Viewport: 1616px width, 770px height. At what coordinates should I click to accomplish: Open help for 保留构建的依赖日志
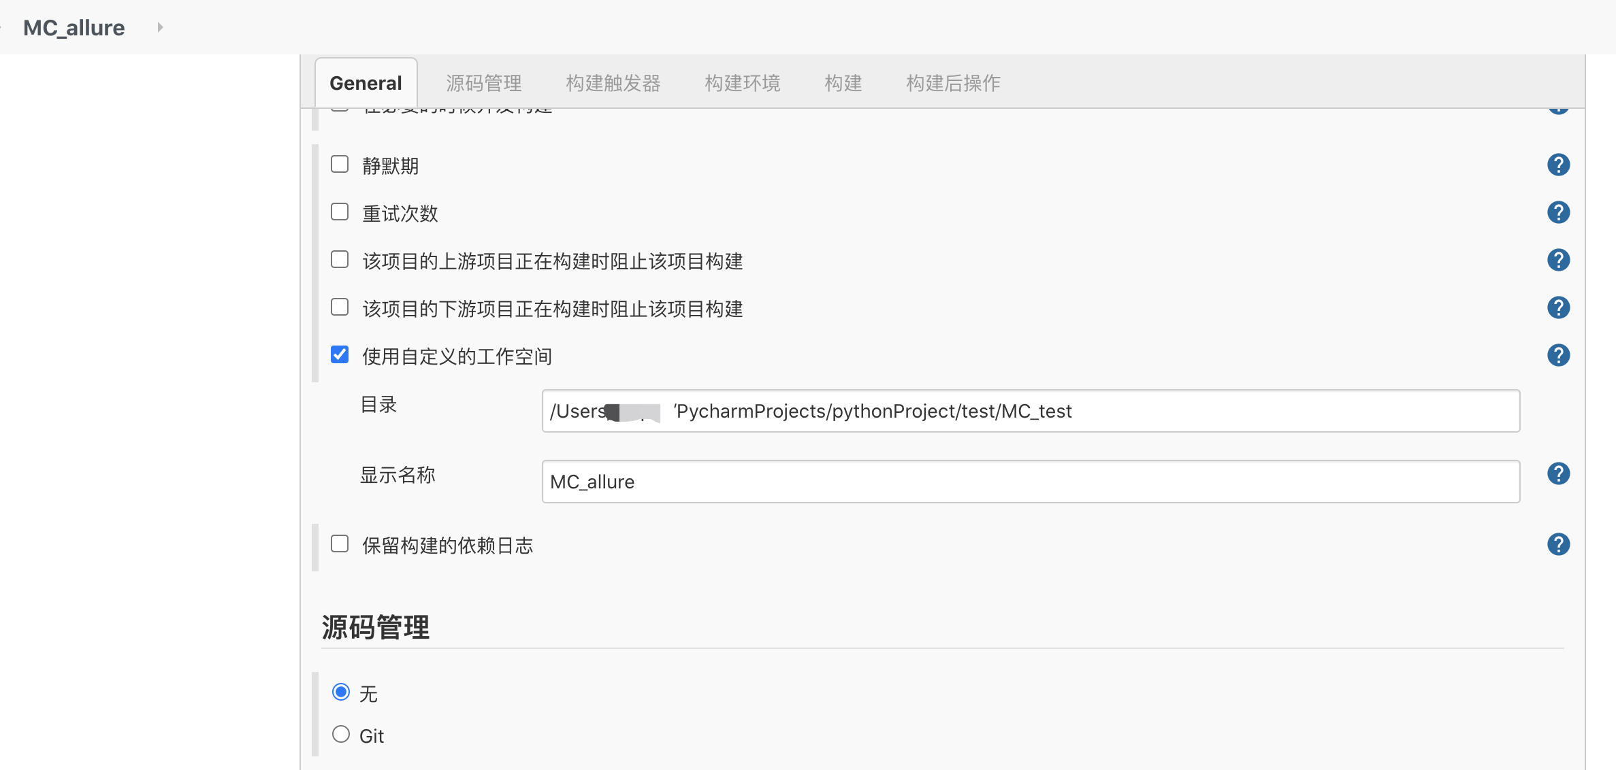click(x=1558, y=544)
